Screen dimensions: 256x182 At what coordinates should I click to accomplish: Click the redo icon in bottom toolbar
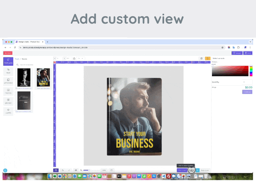(x=69, y=170)
